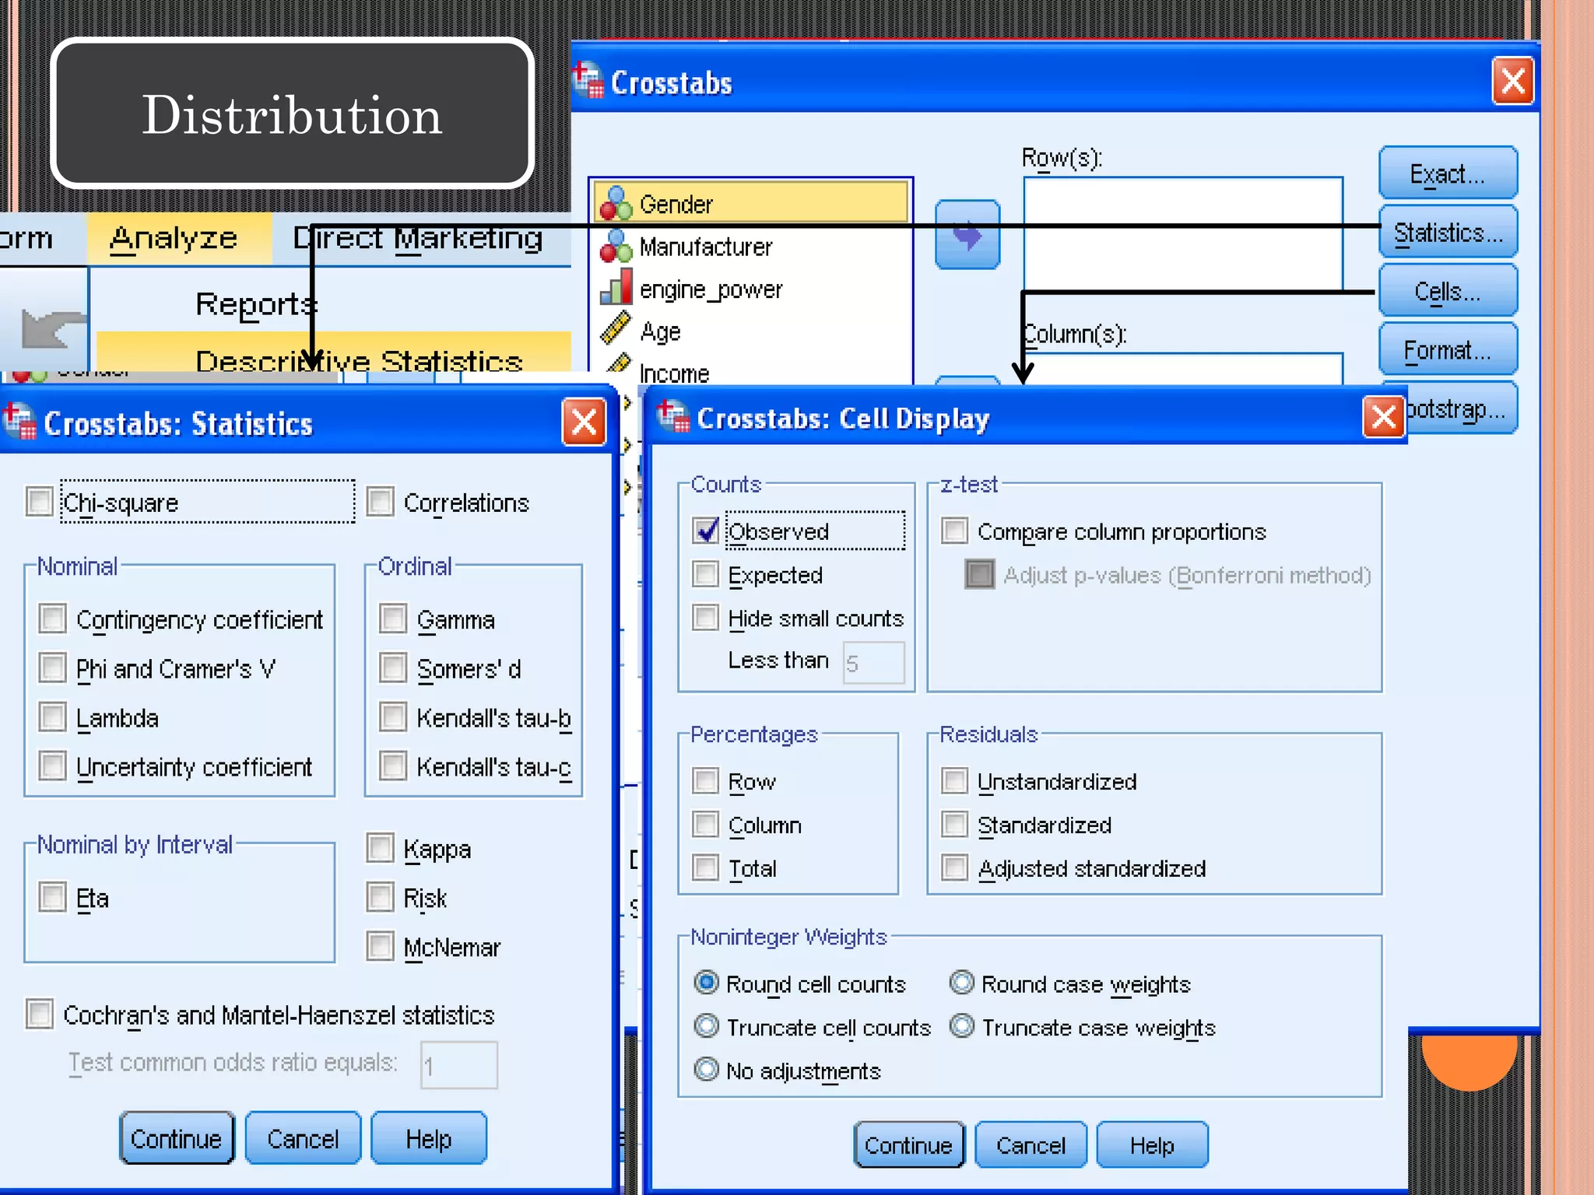
Task: Enable Kendall's tau-c
Action: pos(393,766)
